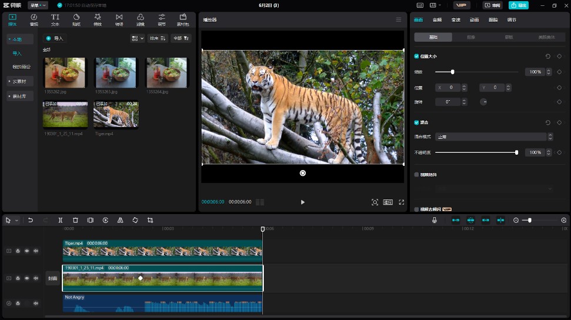Image resolution: width=571 pixels, height=320 pixels.
Task: Switch to the Tracking properties tab
Action: click(x=493, y=19)
